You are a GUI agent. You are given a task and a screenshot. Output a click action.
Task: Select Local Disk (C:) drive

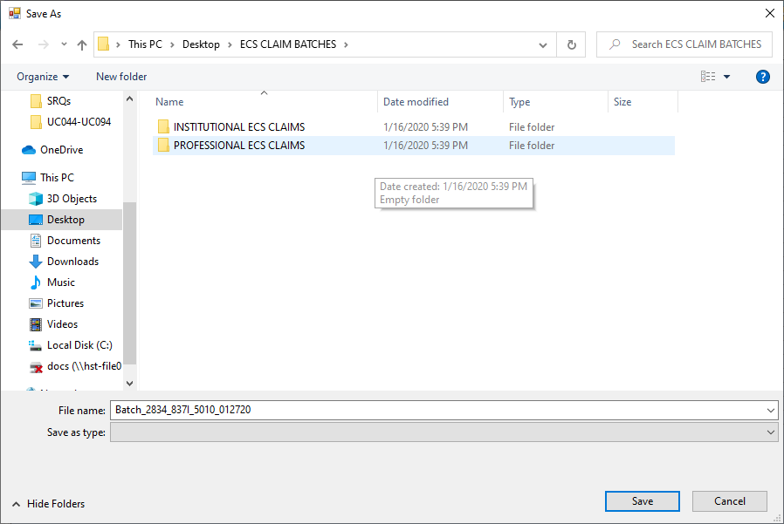[x=79, y=345]
